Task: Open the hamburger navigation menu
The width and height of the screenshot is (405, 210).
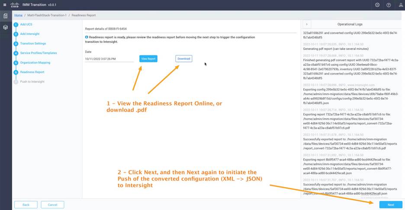Action: click(x=5, y=5)
